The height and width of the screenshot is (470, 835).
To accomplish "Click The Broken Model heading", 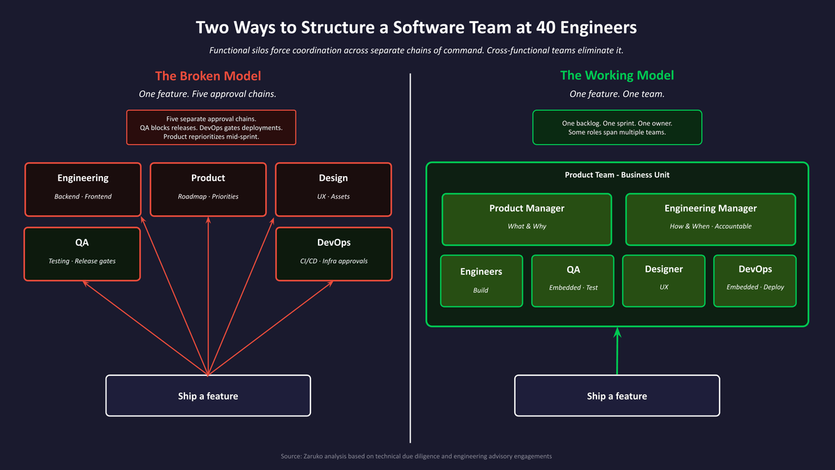I will coord(207,75).
